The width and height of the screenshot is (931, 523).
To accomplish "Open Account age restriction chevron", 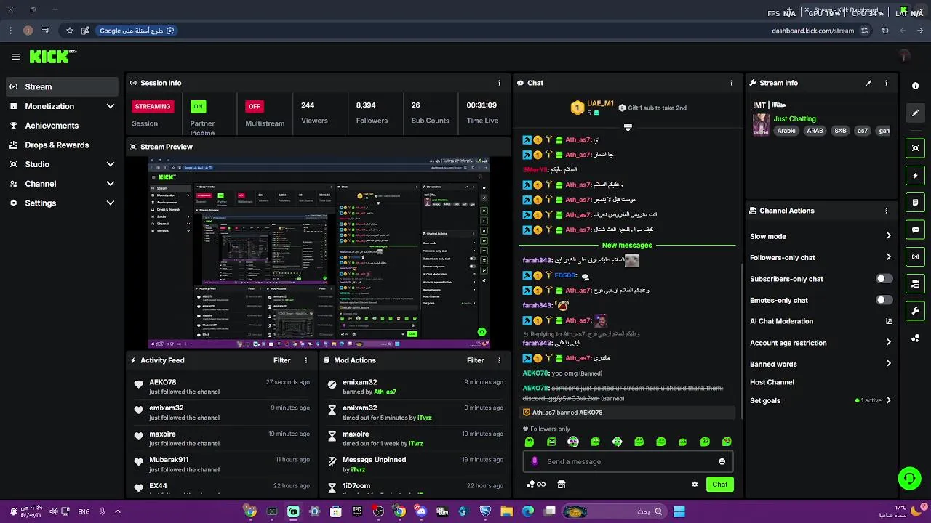I will click(x=888, y=343).
